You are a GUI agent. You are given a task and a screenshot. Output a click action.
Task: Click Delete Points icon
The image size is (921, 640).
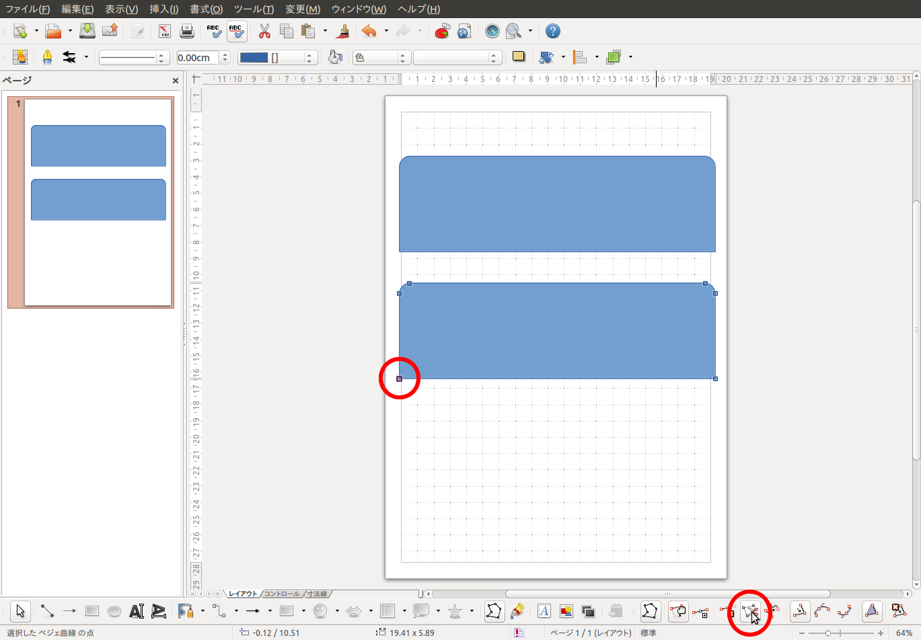click(727, 611)
